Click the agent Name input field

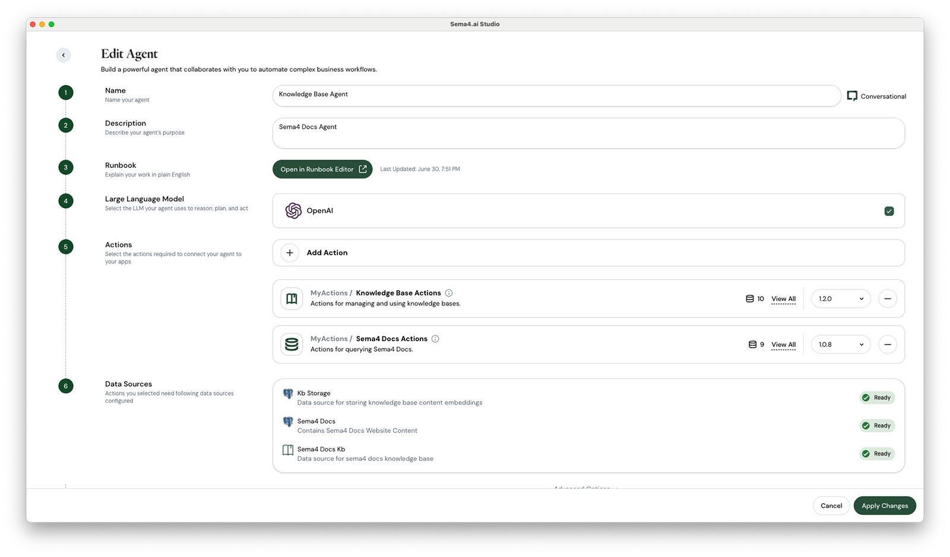(556, 95)
